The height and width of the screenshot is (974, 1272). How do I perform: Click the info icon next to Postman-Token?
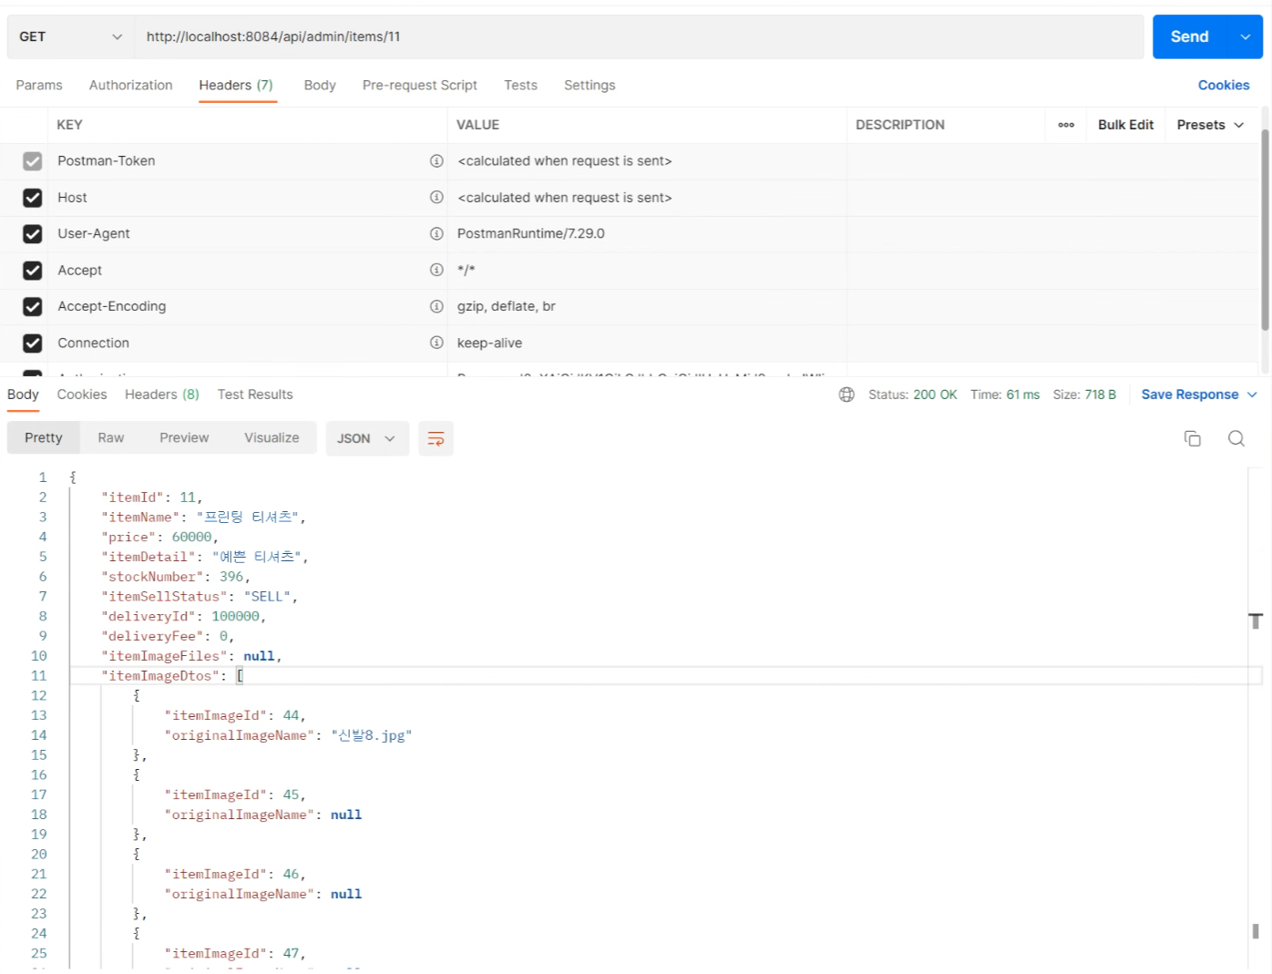(x=436, y=161)
